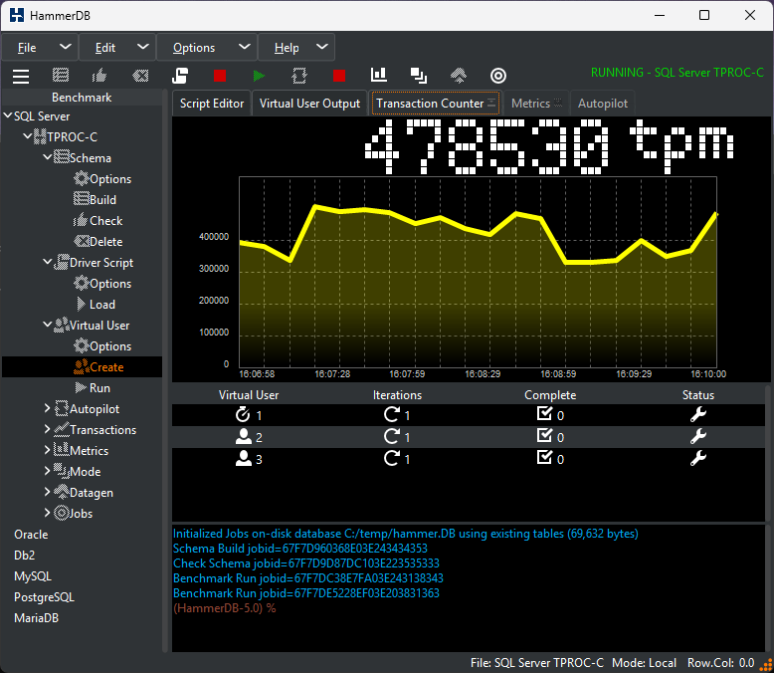Screen dimensions: 774x673
Task: Collapse the TPROC-C tree node
Action: coord(28,135)
